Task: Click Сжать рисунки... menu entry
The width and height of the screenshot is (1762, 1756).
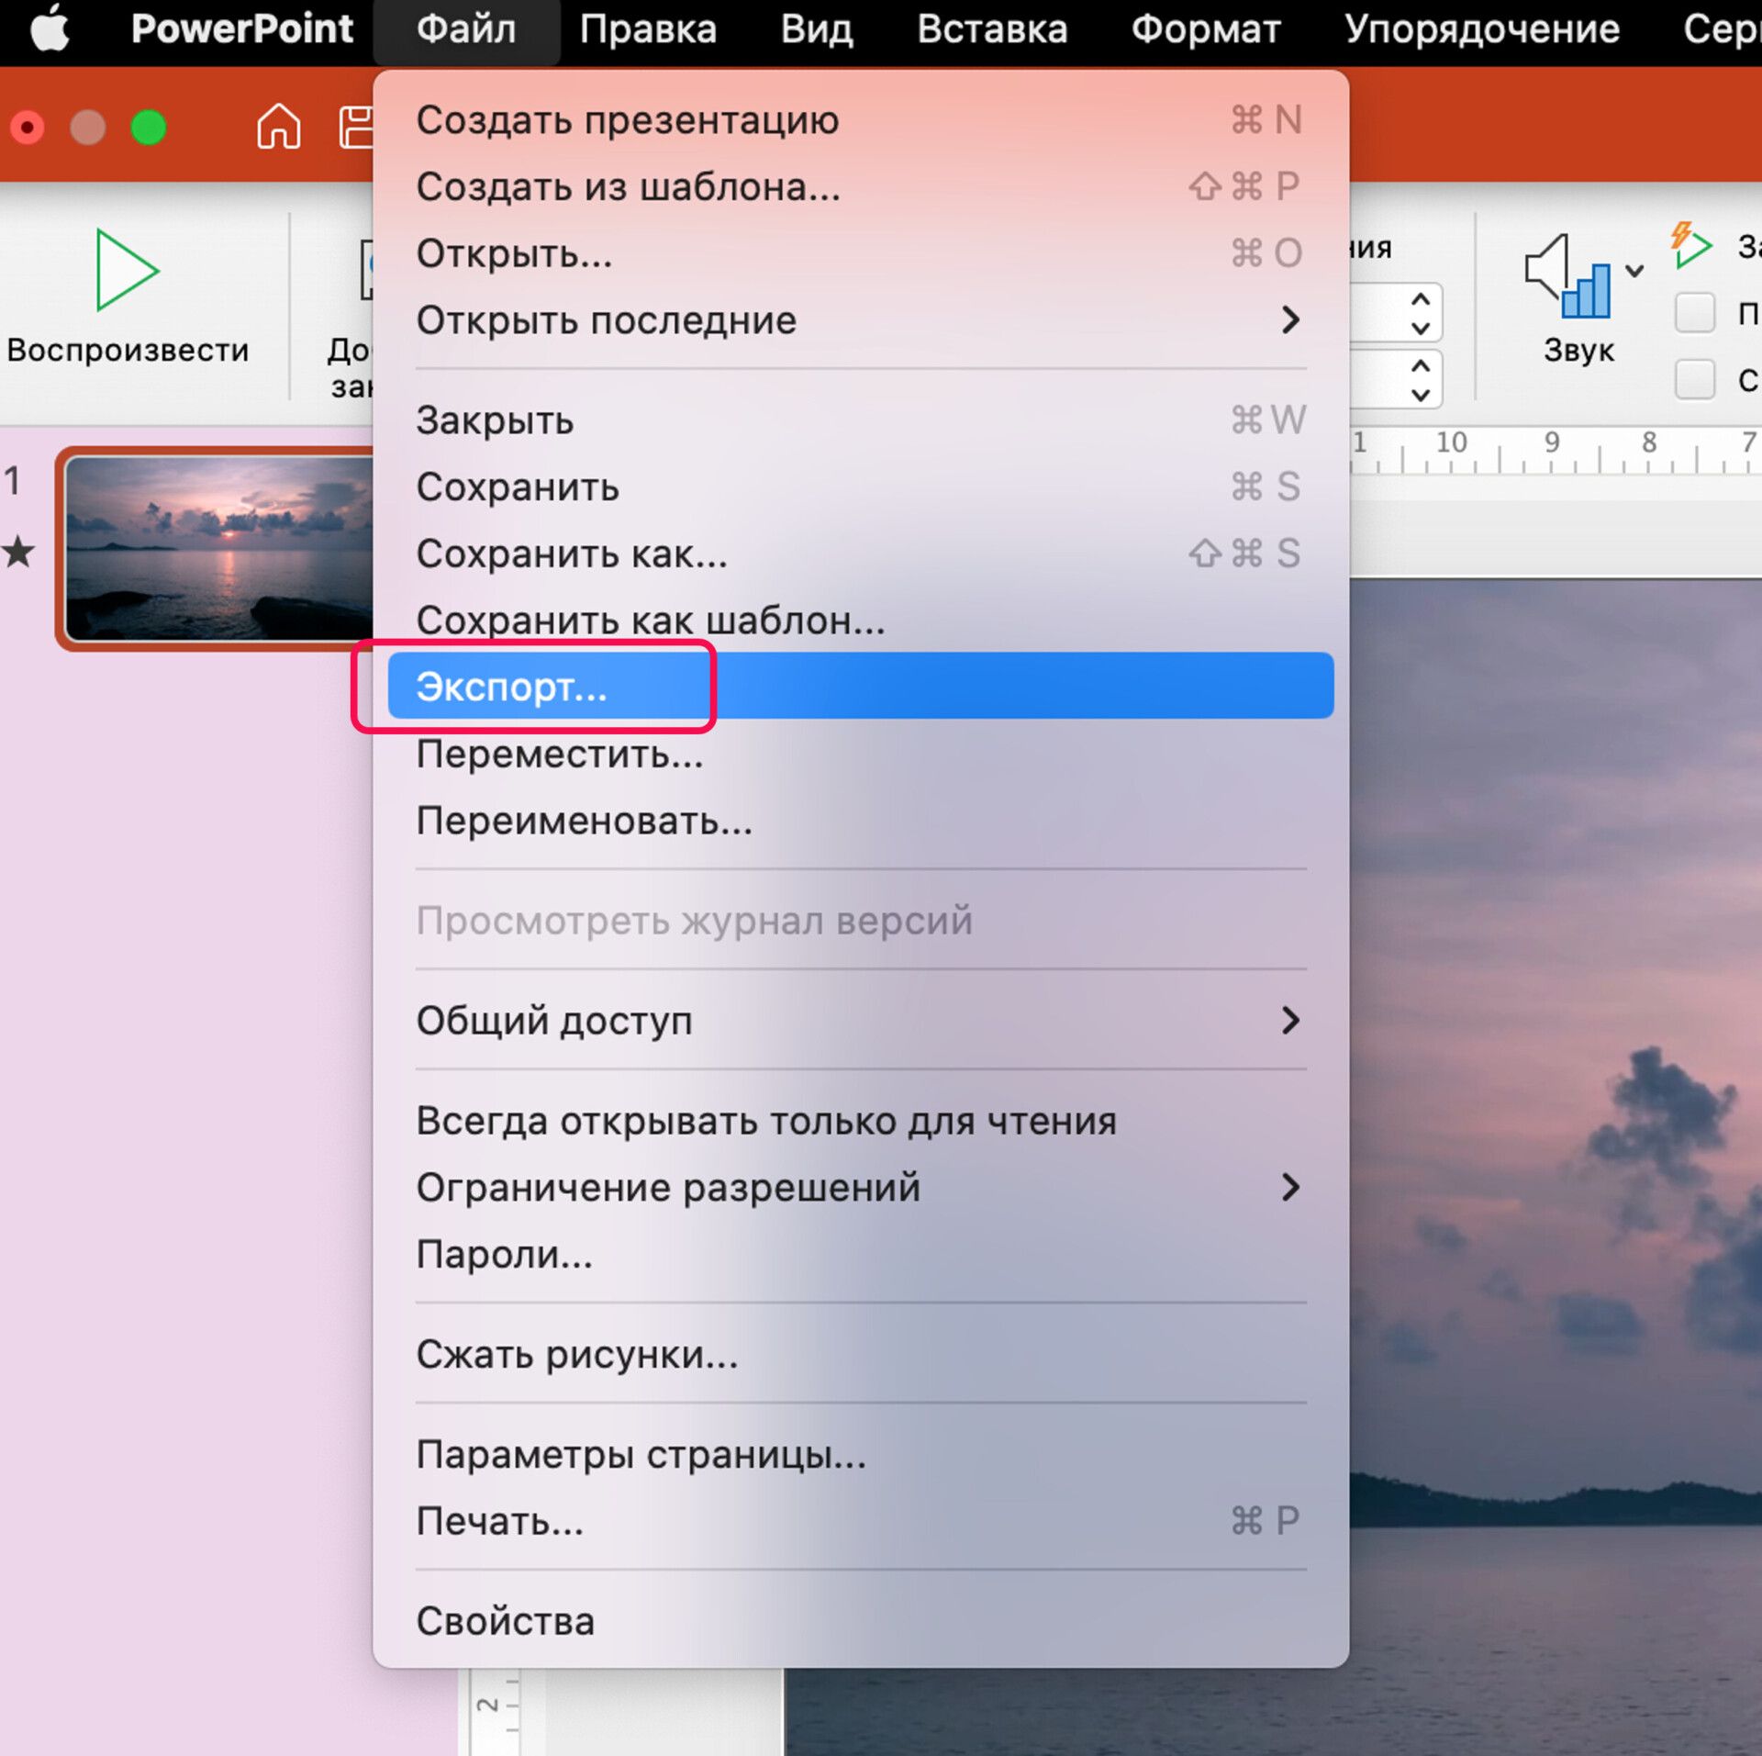Action: coord(576,1354)
